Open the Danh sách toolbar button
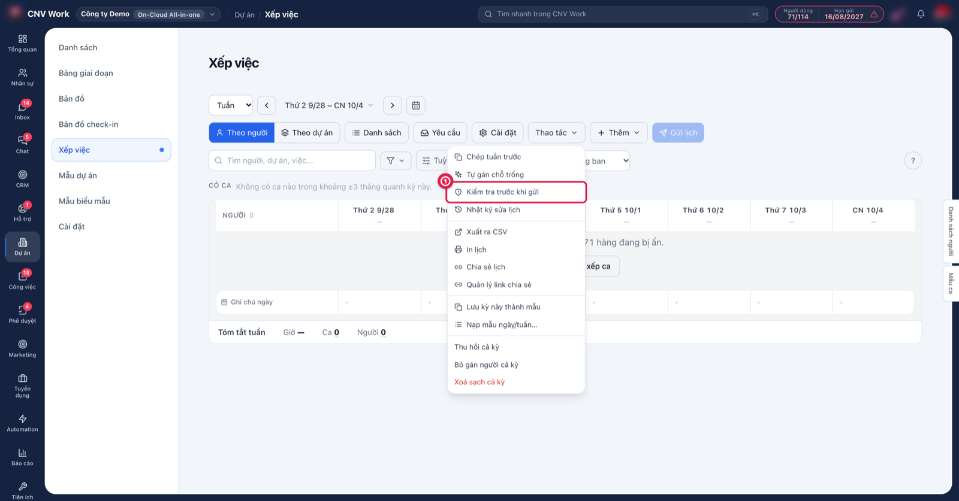 click(377, 133)
